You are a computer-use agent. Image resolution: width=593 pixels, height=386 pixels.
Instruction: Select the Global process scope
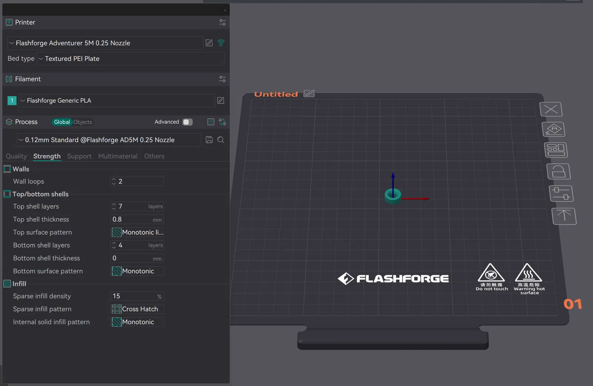(62, 122)
